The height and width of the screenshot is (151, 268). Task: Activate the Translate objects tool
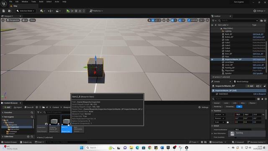(153, 20)
